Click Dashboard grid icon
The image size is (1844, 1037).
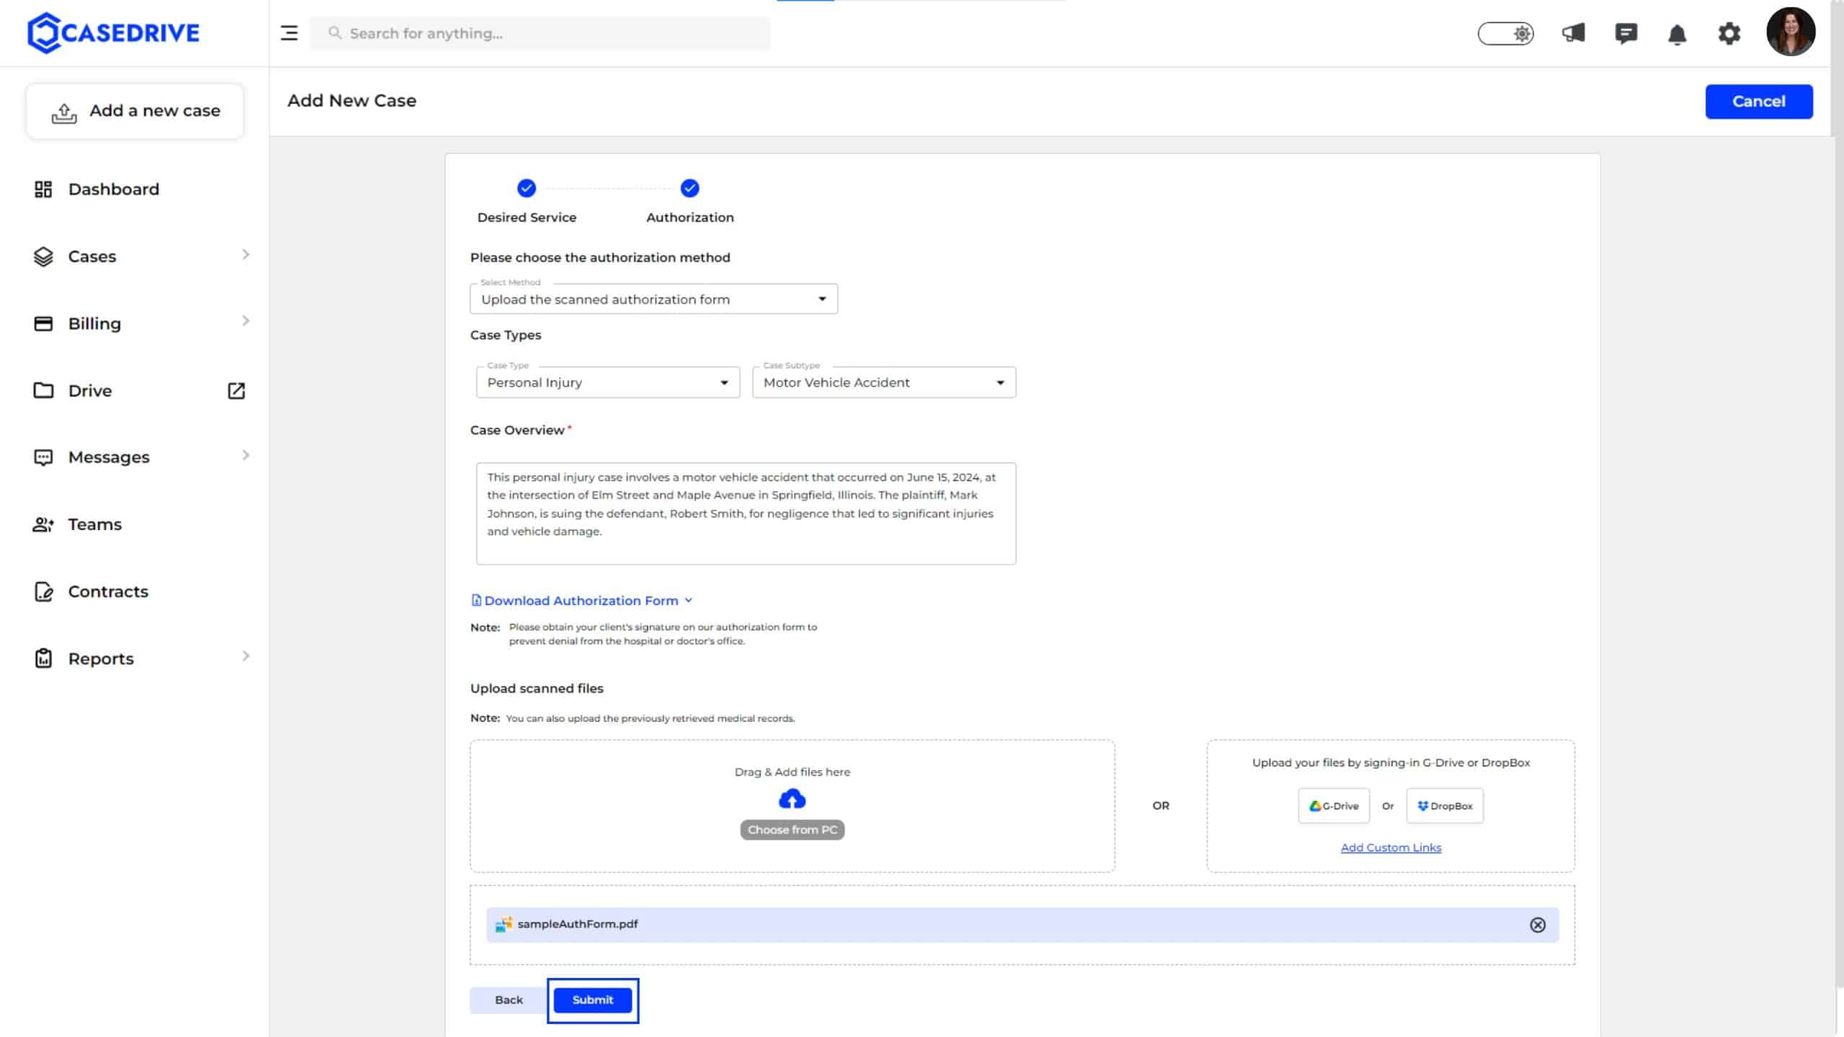click(x=43, y=189)
